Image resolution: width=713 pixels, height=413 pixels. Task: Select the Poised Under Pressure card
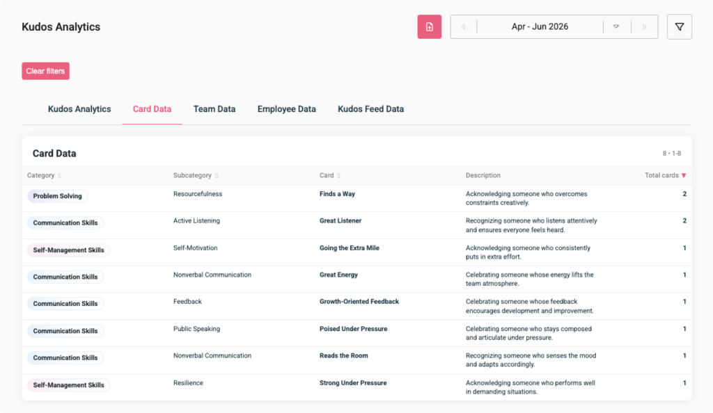click(x=353, y=329)
